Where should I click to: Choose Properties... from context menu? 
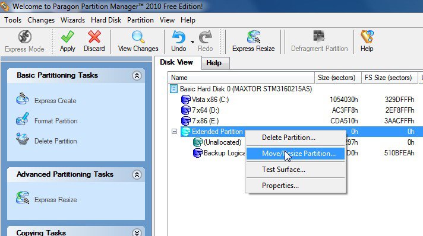point(295,186)
